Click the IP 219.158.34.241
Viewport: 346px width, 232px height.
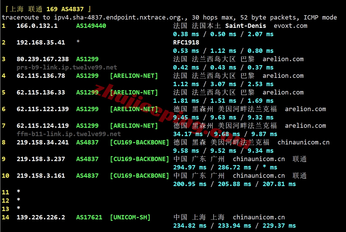click(x=43, y=142)
